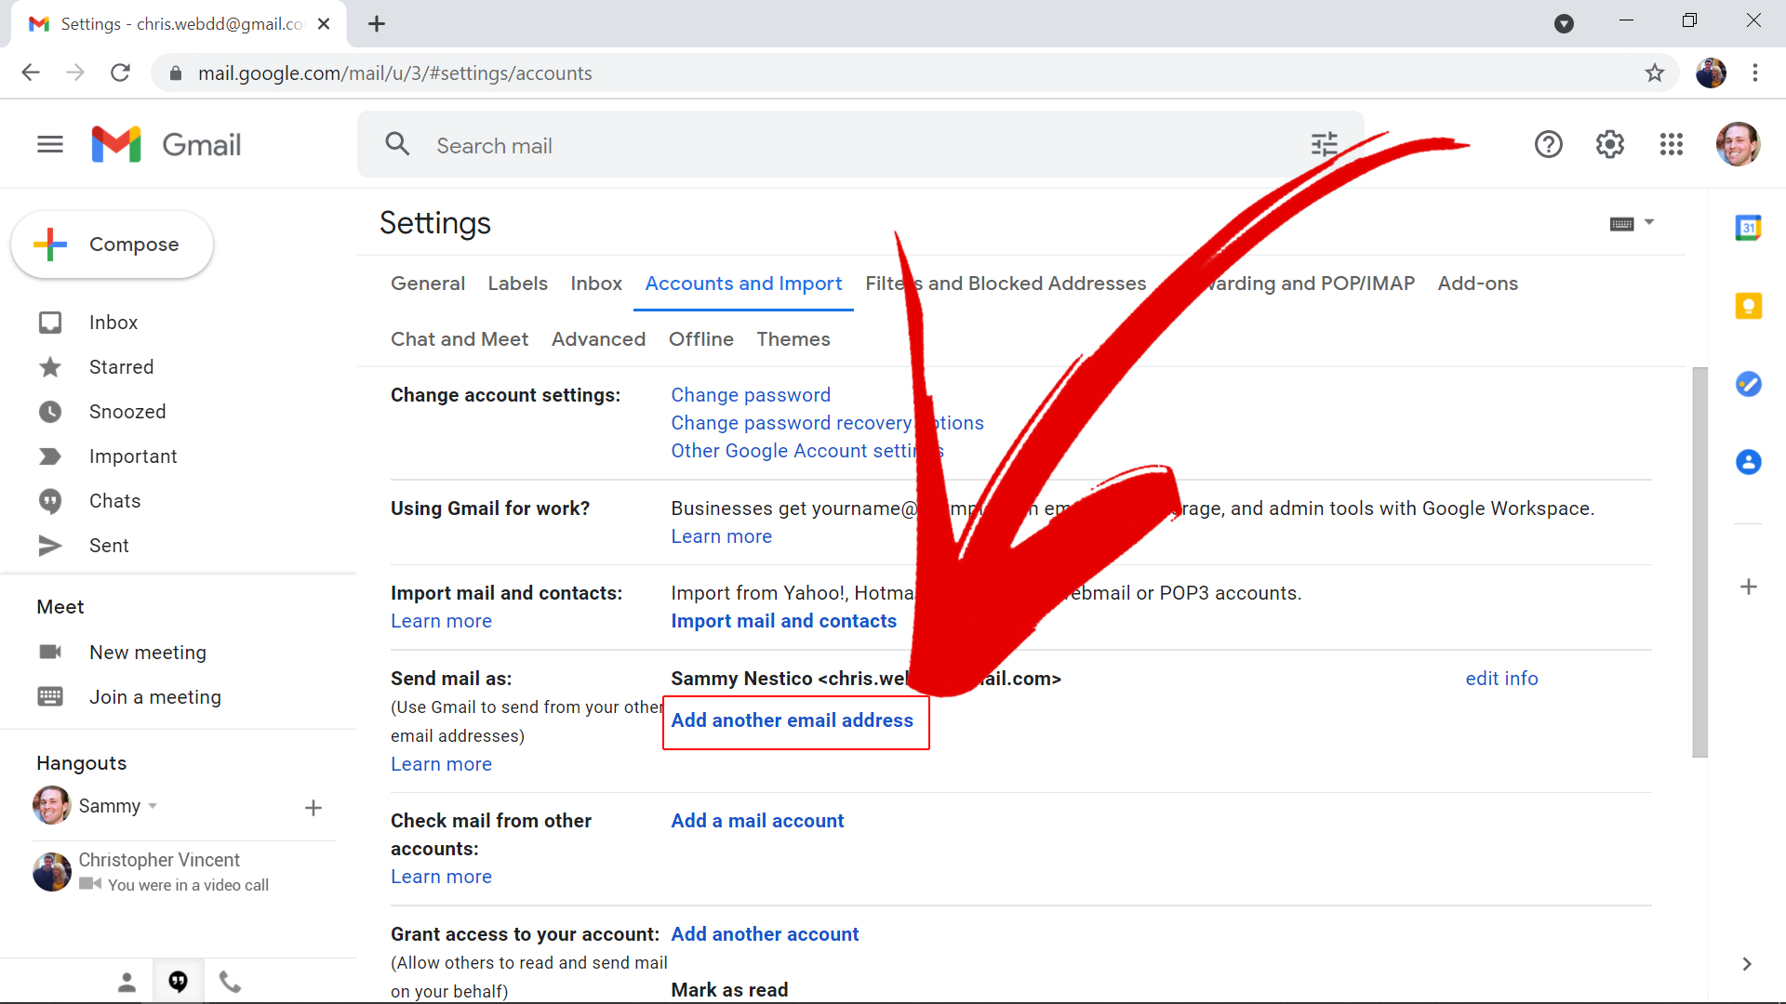Go back in Chrome
The width and height of the screenshot is (1786, 1004).
(31, 73)
